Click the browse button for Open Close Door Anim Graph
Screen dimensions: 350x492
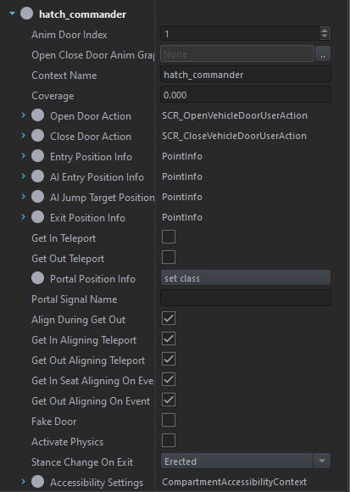pos(323,54)
